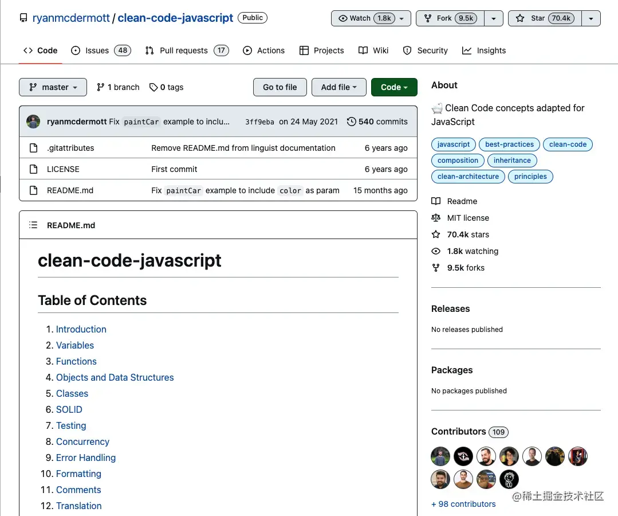Click the LICENSE file icon
Image resolution: width=618 pixels, height=516 pixels.
(34, 169)
